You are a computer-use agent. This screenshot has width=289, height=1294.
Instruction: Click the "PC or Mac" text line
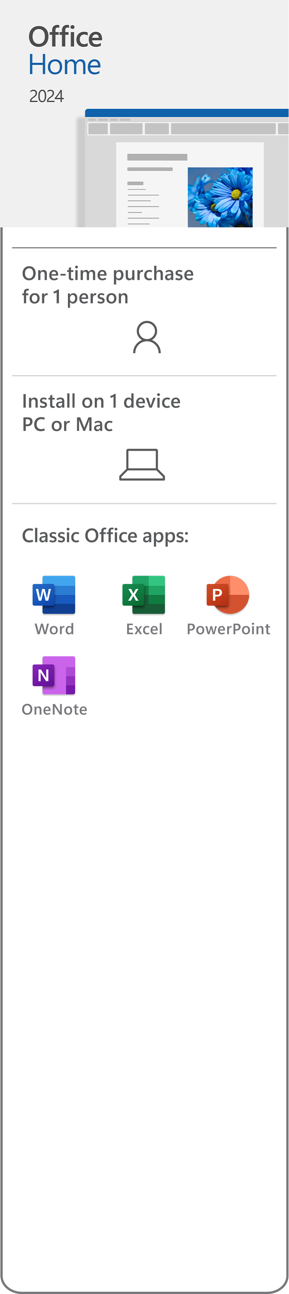68,424
